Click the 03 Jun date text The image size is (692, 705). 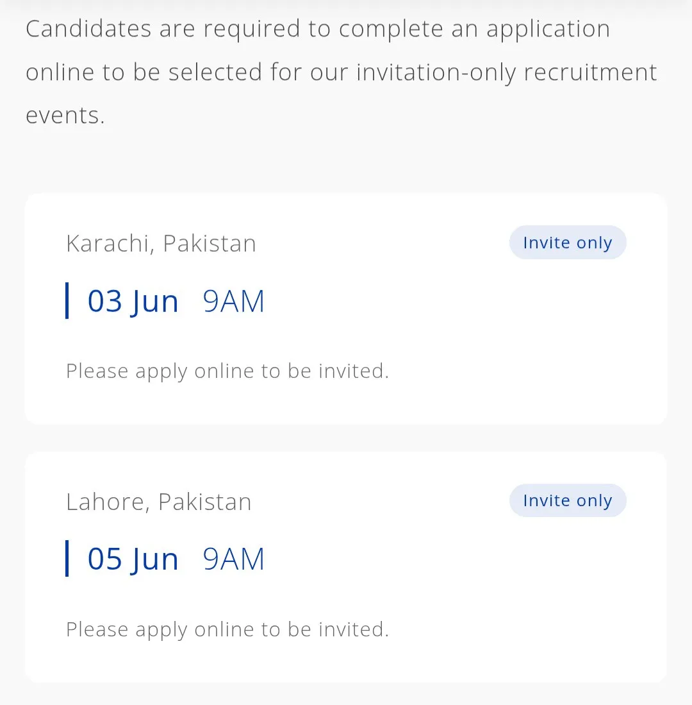[133, 302]
